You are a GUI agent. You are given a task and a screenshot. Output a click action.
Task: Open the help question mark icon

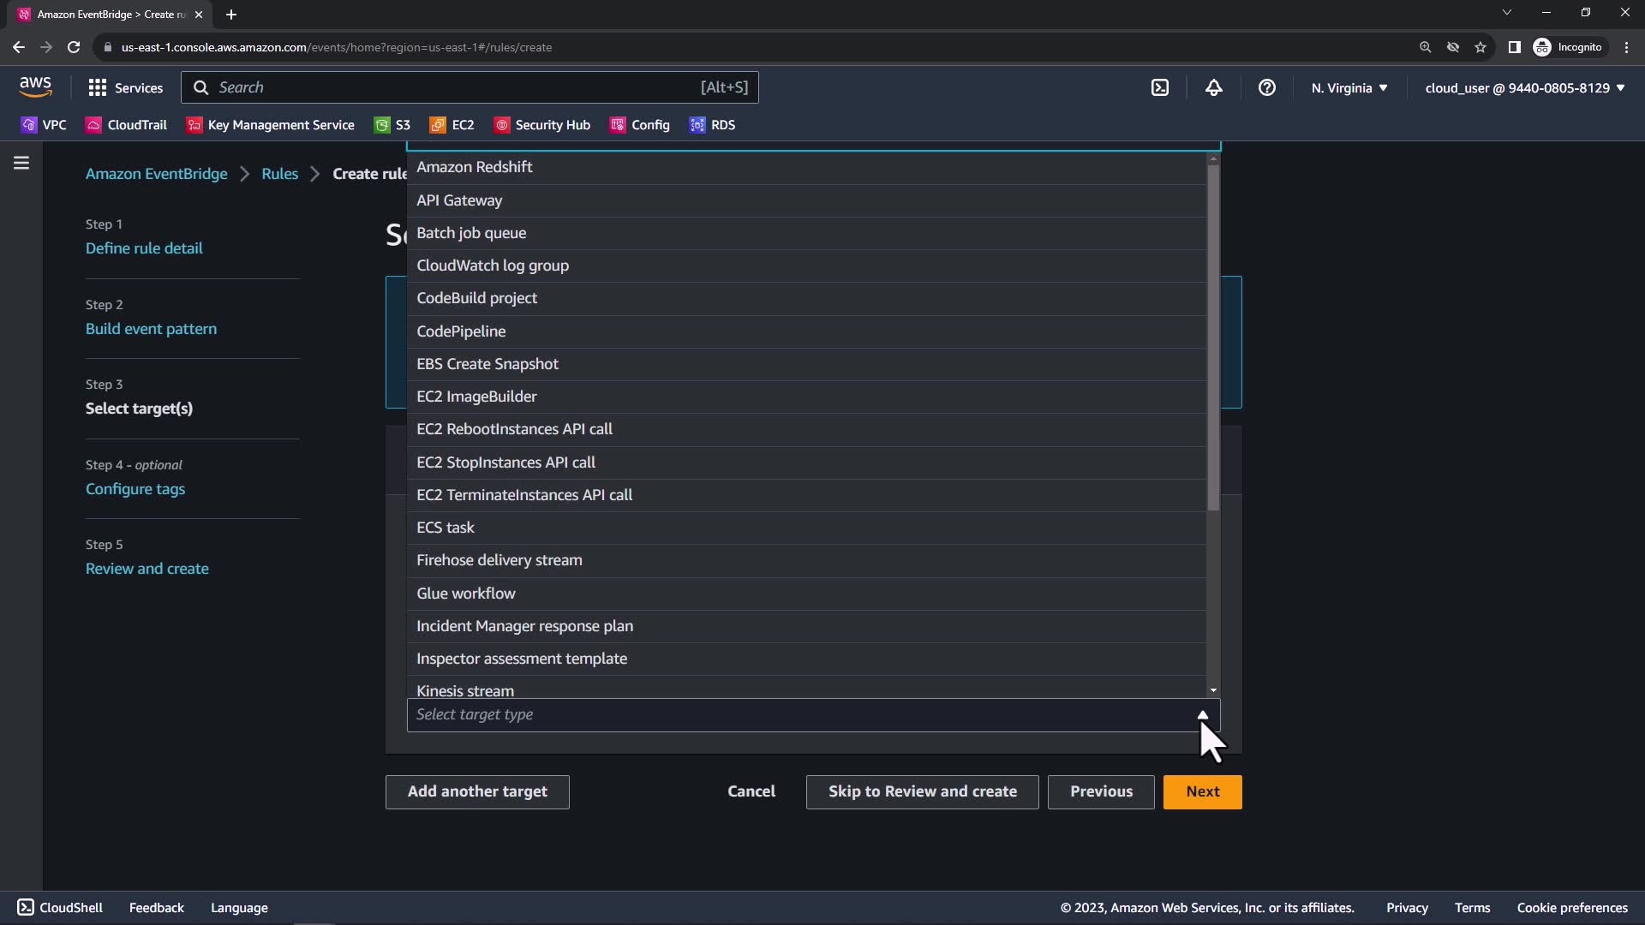point(1266,87)
